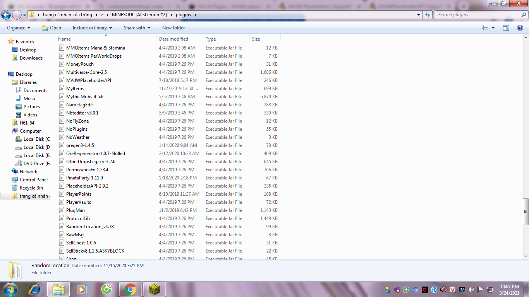
Task: Expand the breadcrumb arrow right after z
Action: point(108,15)
